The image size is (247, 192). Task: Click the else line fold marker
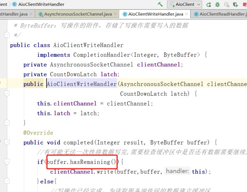(7, 181)
